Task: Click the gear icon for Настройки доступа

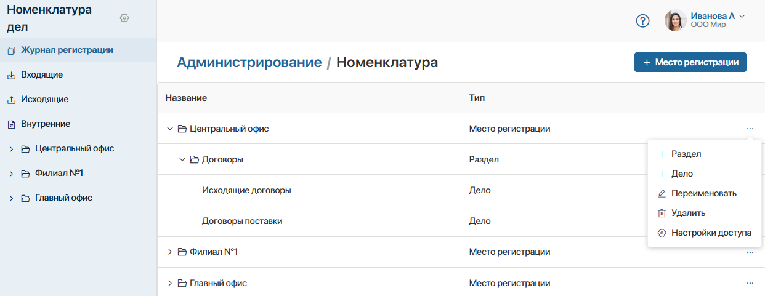Action: (x=662, y=233)
